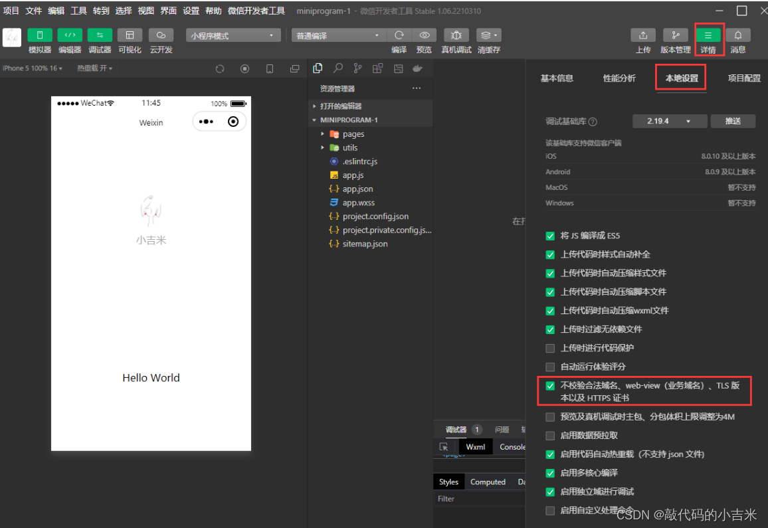This screenshot has width=768, height=528.
Task: Click the simulator stop/record circle icon
Action: tap(245, 69)
